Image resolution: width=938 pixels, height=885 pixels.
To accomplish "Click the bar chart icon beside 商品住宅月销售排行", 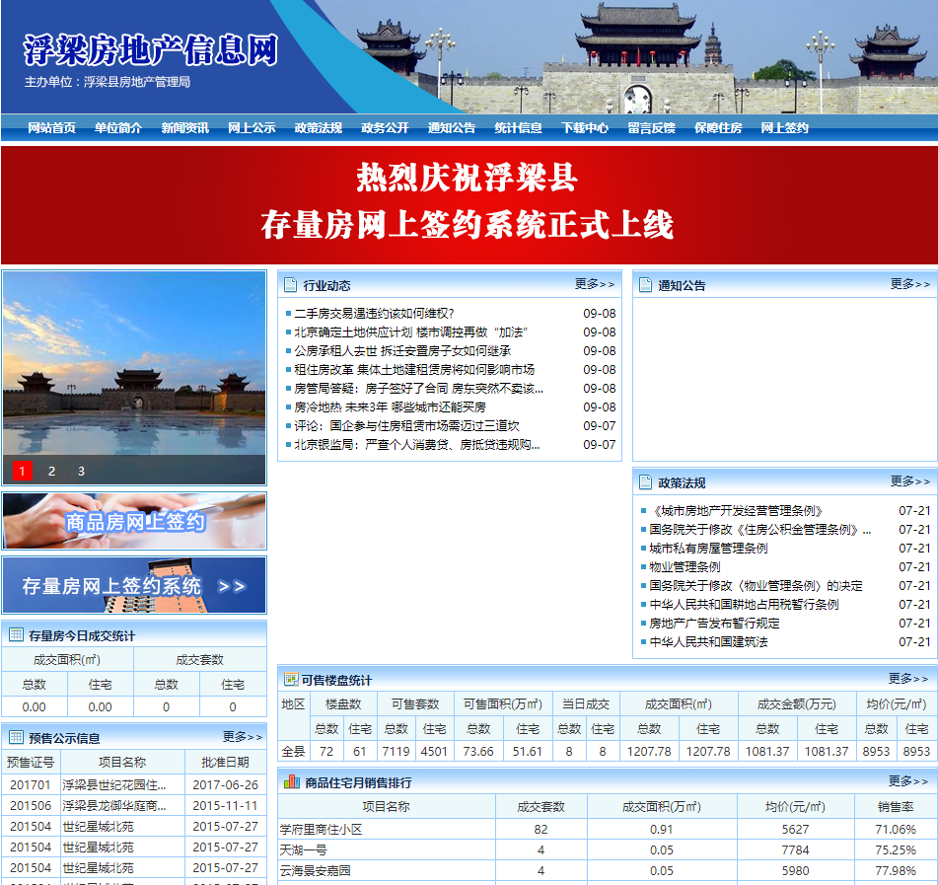I will click(x=291, y=781).
